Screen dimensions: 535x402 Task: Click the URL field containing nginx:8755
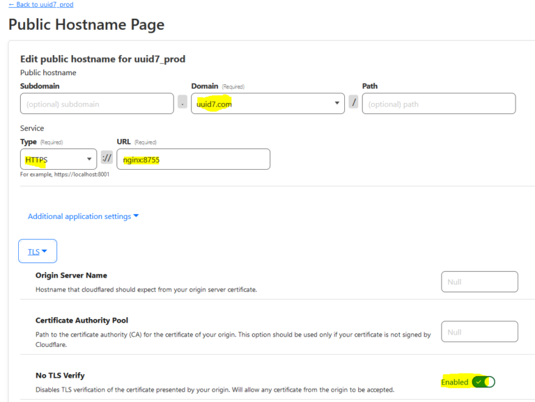(x=194, y=159)
